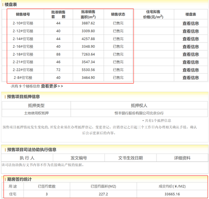Click the 文书生效日期 column header

point(130,158)
